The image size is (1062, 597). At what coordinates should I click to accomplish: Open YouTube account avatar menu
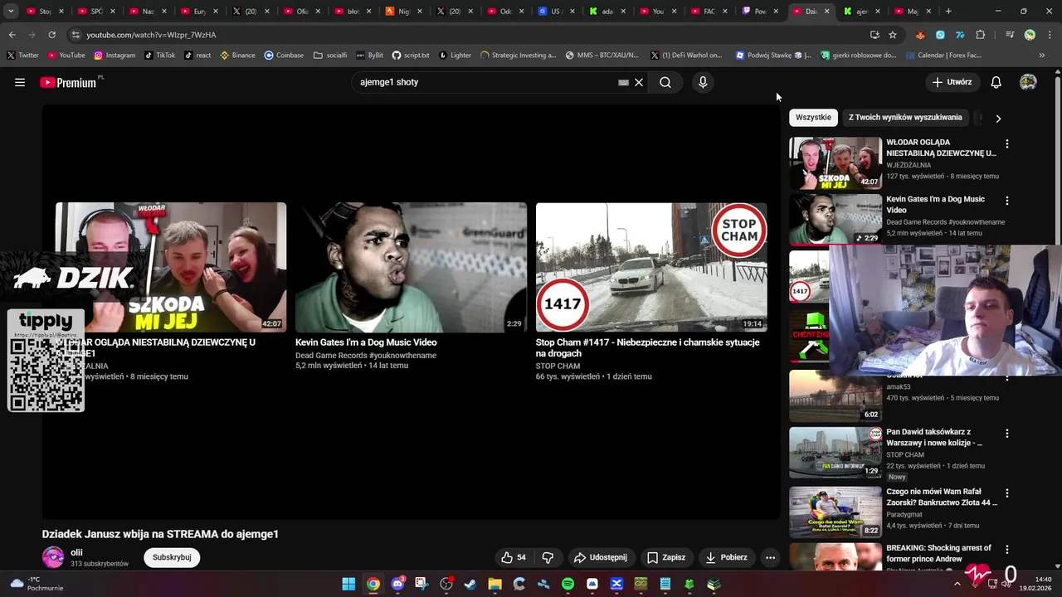(x=1028, y=82)
